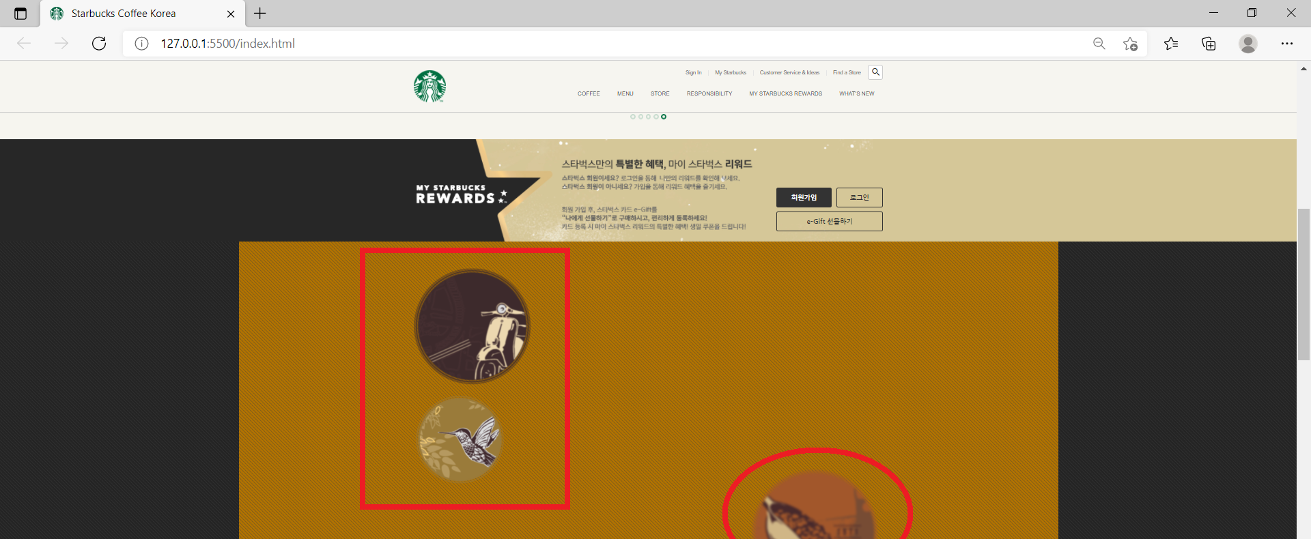Image resolution: width=1311 pixels, height=539 pixels.
Task: Open a new tab with plus icon
Action: click(260, 13)
